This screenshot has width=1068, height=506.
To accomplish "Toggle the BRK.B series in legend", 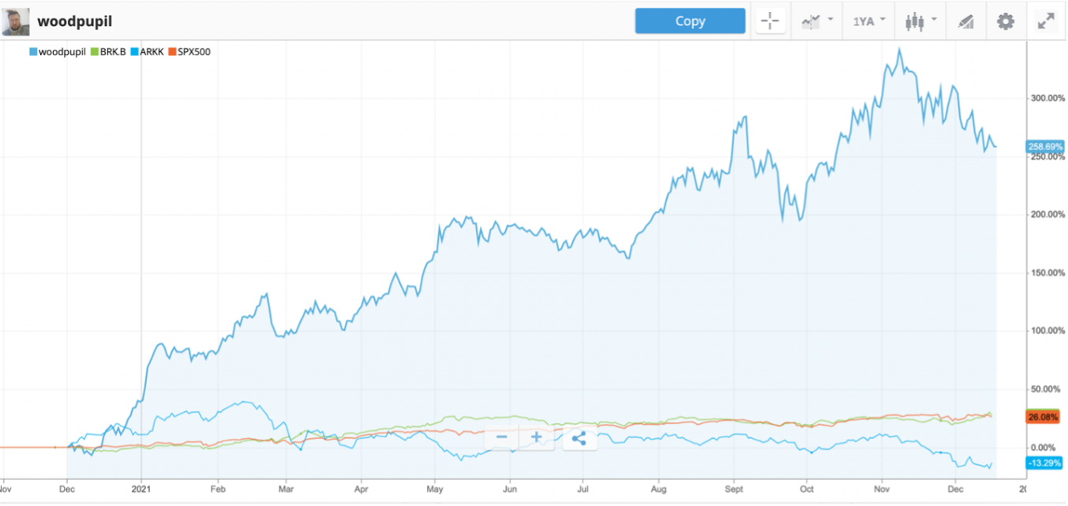I will click(112, 52).
